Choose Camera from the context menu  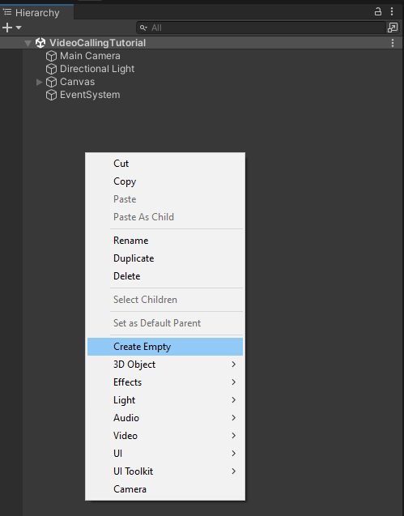coord(165,489)
